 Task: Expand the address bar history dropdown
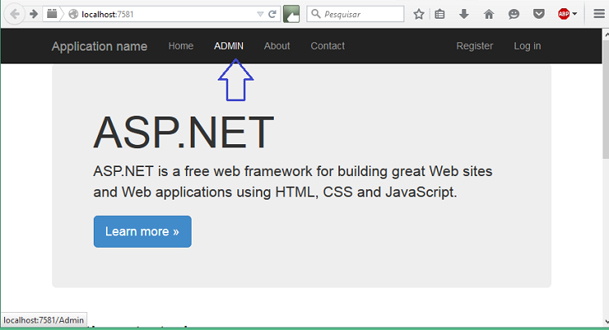pos(260,15)
